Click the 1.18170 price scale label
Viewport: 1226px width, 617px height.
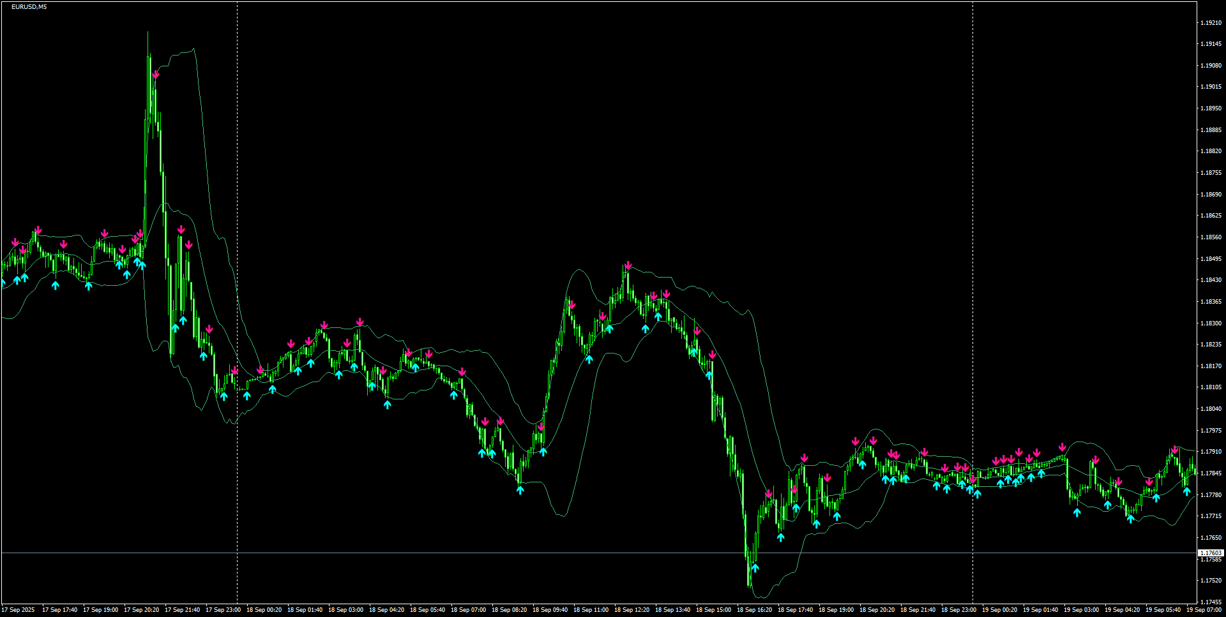(1211, 366)
